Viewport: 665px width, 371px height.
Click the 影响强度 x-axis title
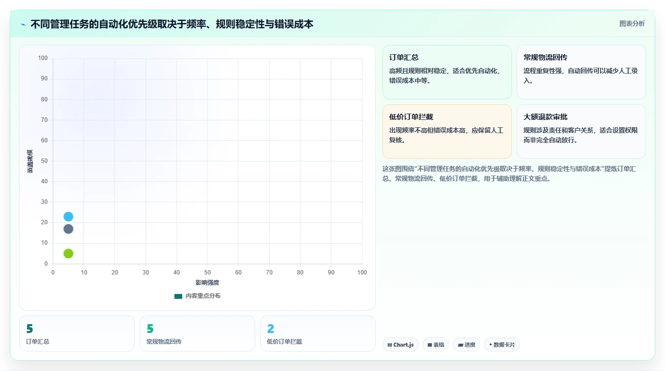207,283
